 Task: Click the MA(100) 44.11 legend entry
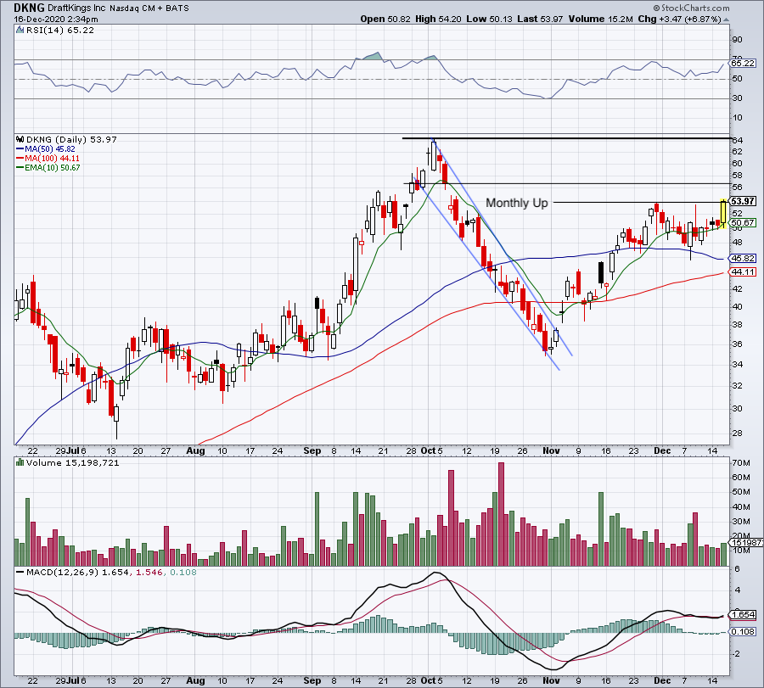52,159
